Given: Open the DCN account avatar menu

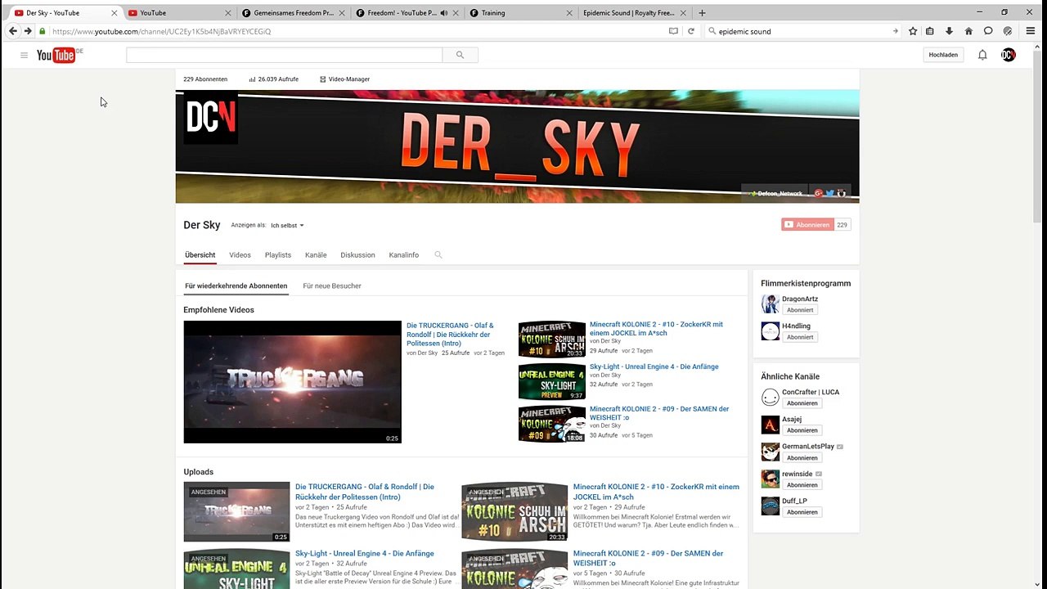Looking at the screenshot, I should pyautogui.click(x=1008, y=55).
